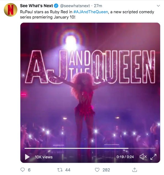Viewport: 164px width, 175px height.
Task: Click the 10K views label
Action: click(x=44, y=157)
